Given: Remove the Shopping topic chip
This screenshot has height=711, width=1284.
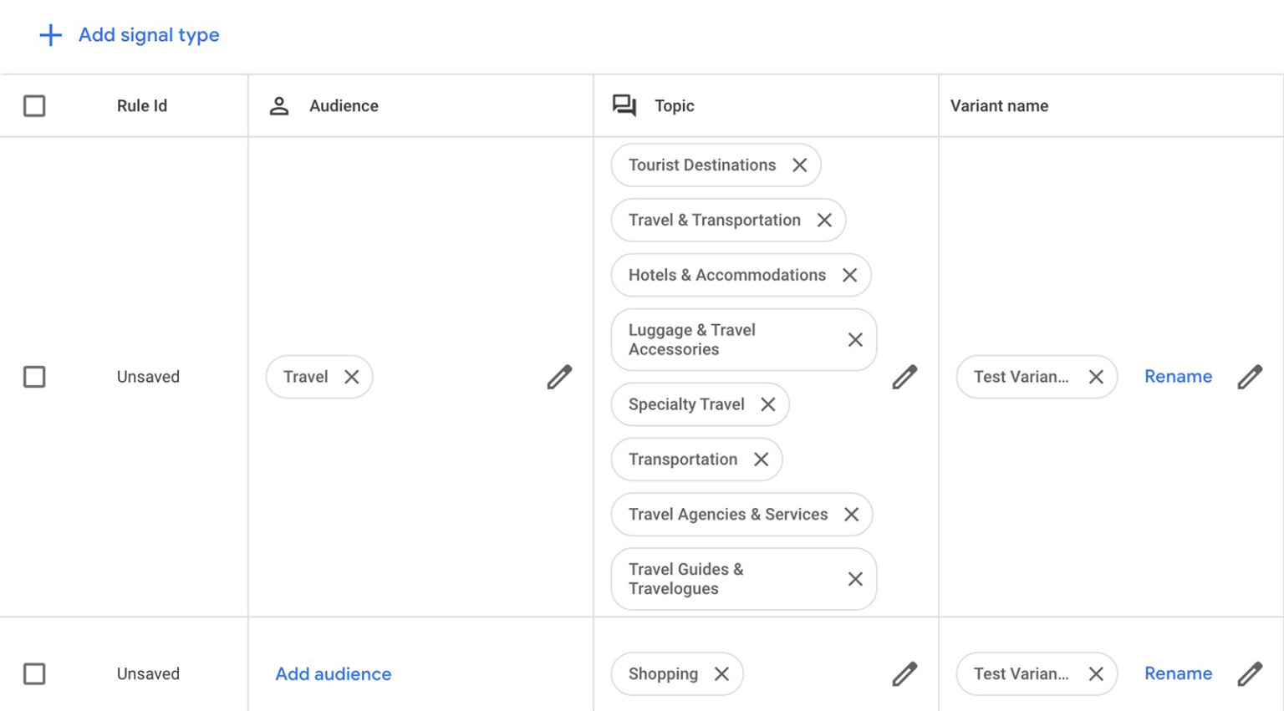Looking at the screenshot, I should pos(721,674).
